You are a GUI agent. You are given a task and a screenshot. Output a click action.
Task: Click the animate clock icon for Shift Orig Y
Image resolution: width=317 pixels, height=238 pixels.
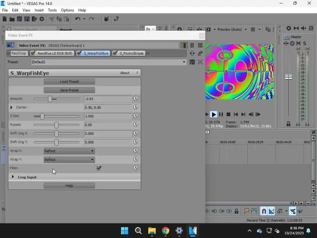[136, 142]
